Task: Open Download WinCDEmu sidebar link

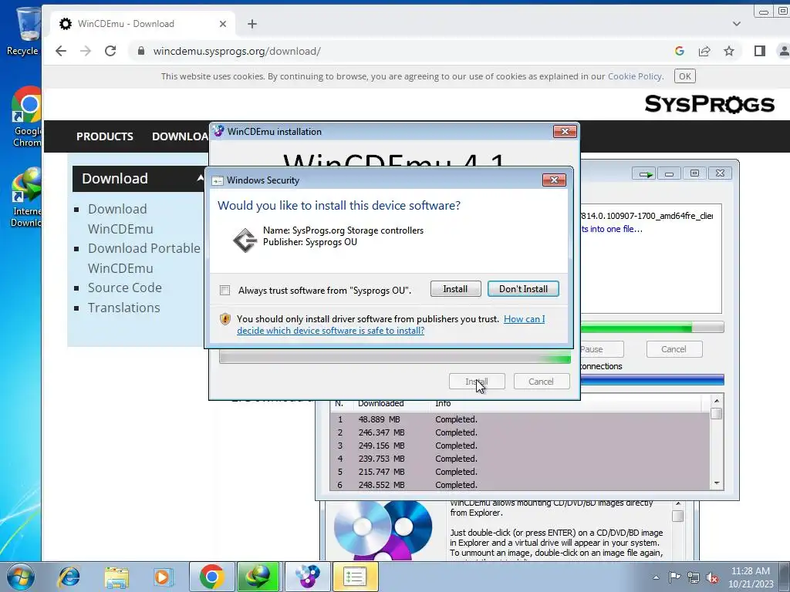Action: [x=120, y=219]
